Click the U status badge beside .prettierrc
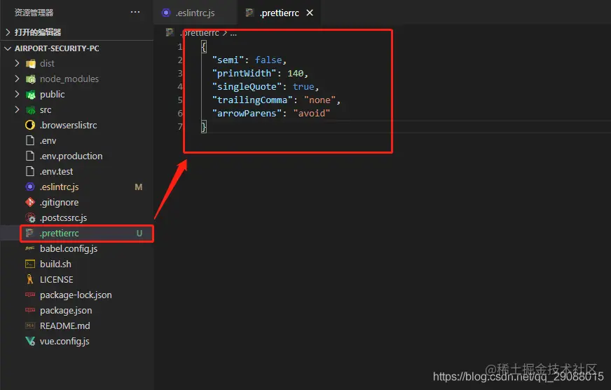This screenshot has width=611, height=390. click(139, 233)
